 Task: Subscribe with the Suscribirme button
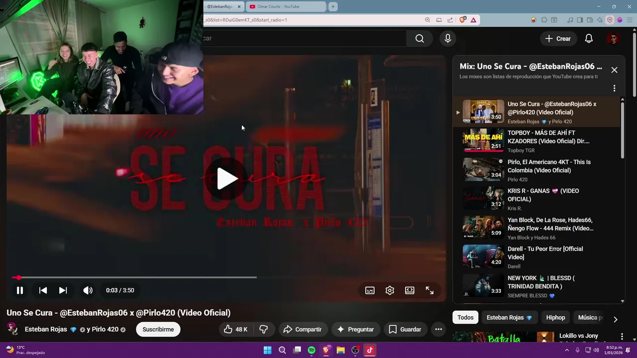[x=158, y=329]
